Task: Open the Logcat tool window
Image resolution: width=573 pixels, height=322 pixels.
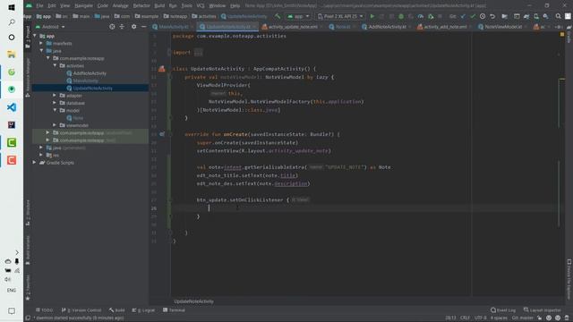Action: coord(143,310)
